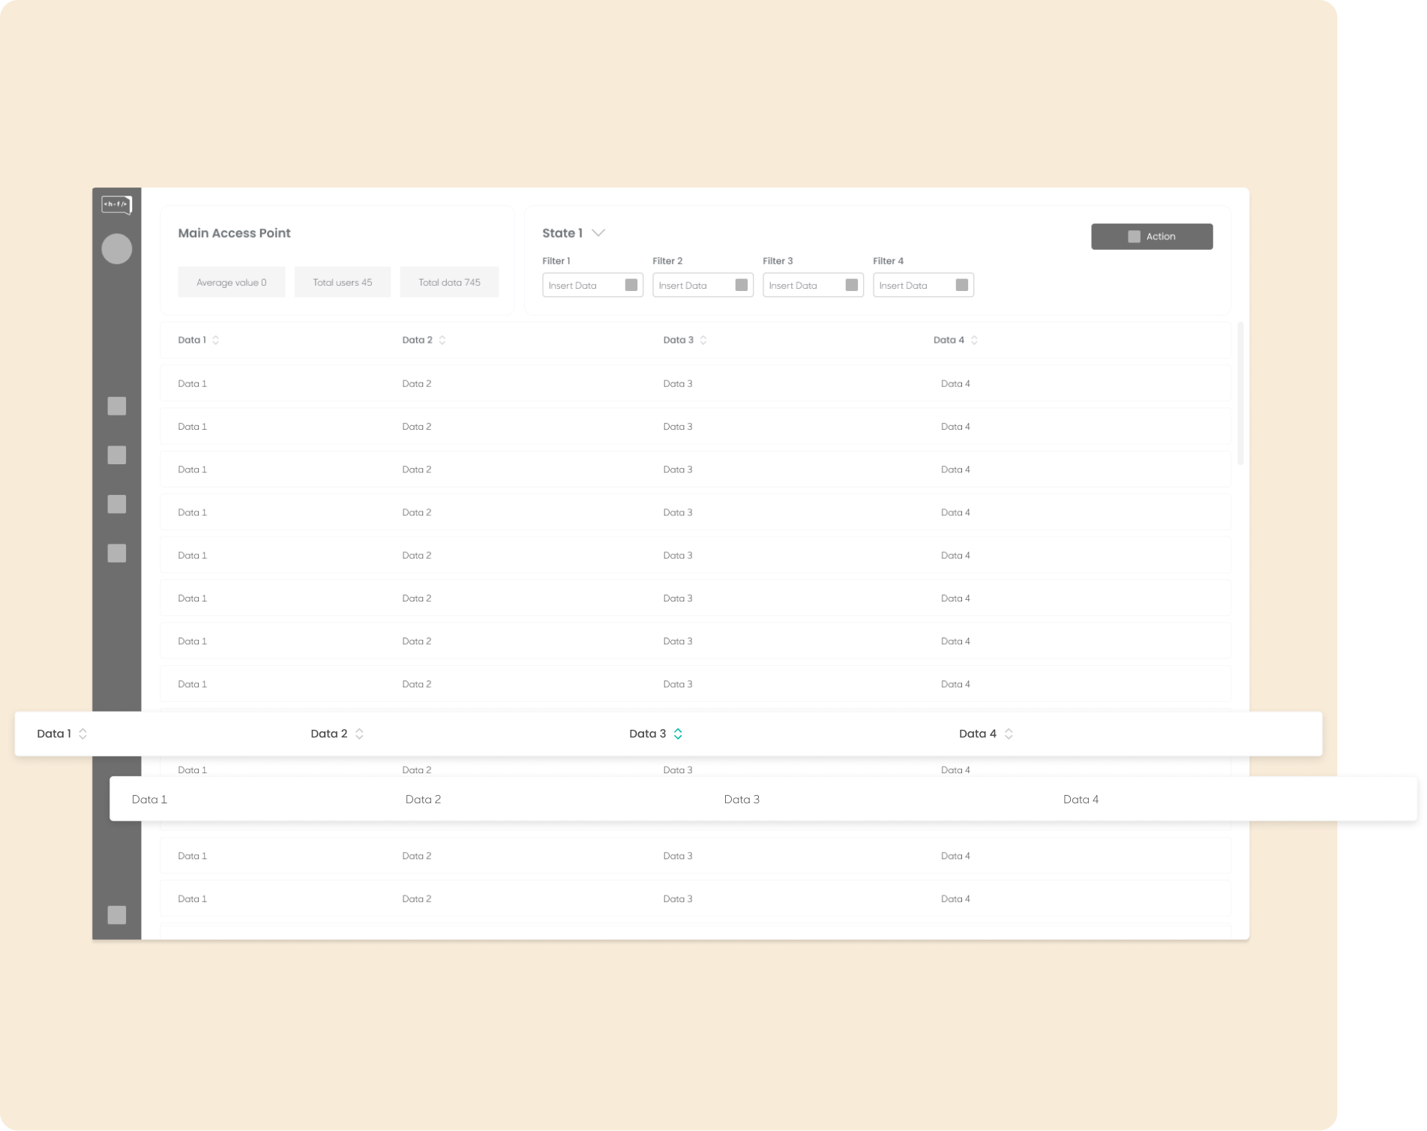Image resolution: width=1427 pixels, height=1131 pixels.
Task: Click the square icon inside Filter 2 field
Action: pyautogui.click(x=742, y=285)
